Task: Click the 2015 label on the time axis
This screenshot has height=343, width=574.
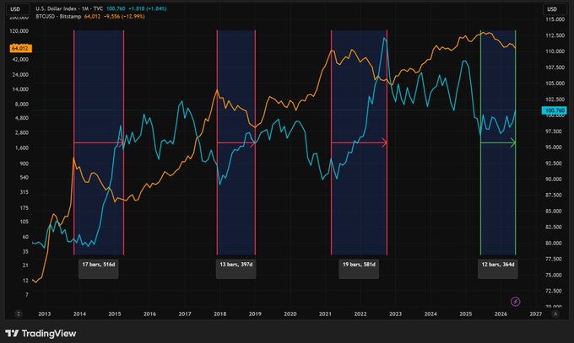Action: tap(115, 314)
